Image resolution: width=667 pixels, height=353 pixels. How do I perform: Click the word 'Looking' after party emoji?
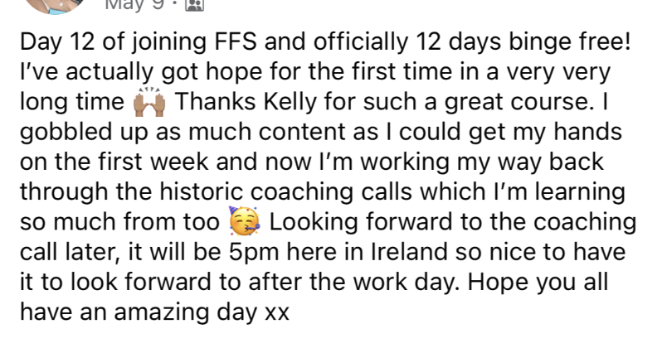pyautogui.click(x=314, y=224)
